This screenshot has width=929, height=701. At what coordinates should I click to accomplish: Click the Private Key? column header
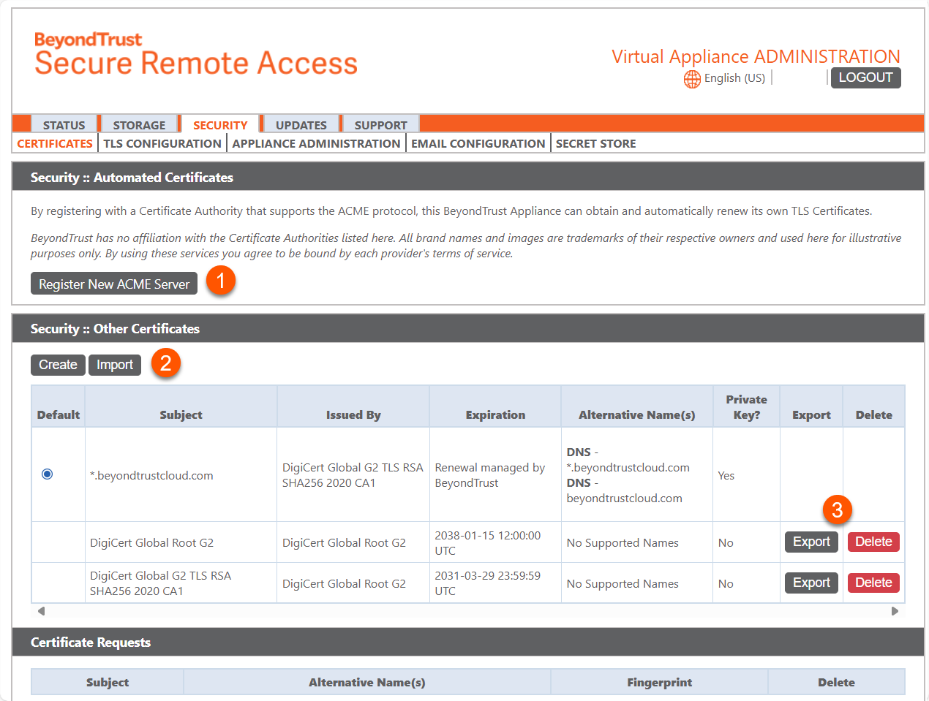pyautogui.click(x=746, y=407)
